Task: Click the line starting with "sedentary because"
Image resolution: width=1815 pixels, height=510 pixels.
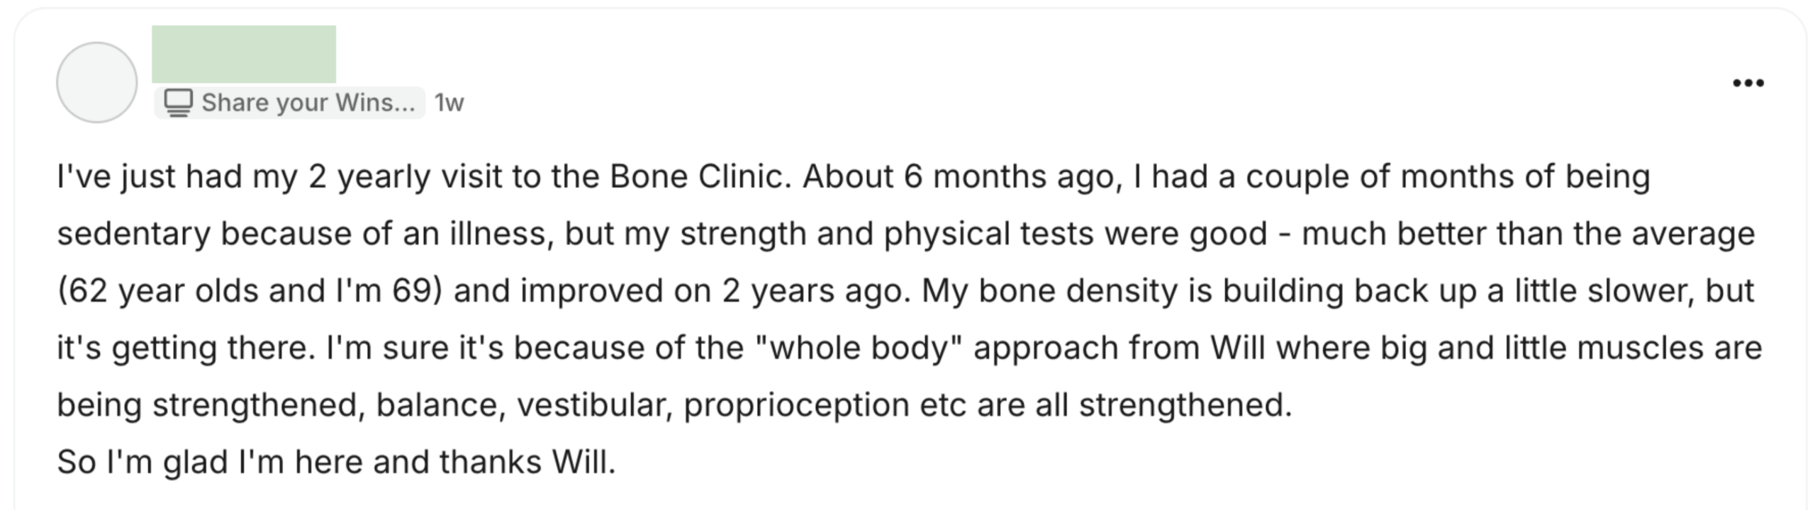Action: (905, 234)
